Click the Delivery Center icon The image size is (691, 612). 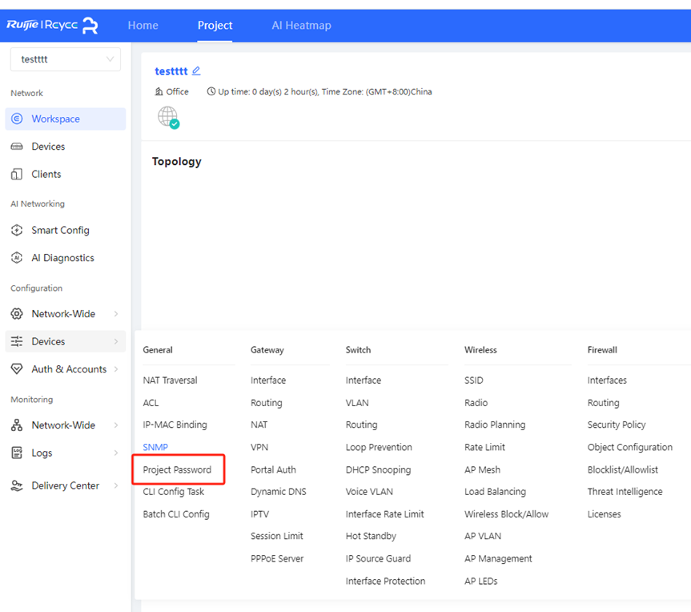17,485
